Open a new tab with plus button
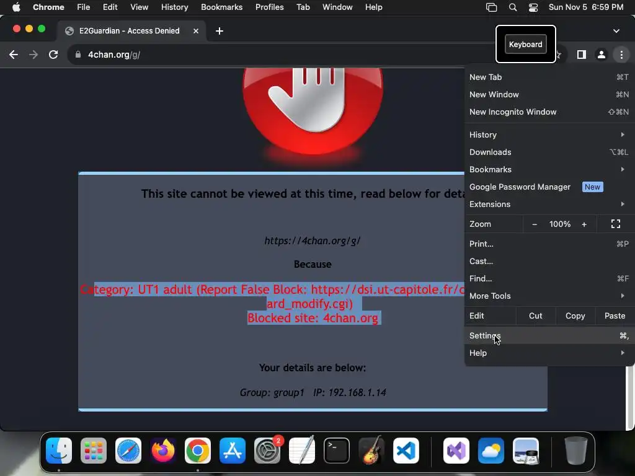This screenshot has width=635, height=476. tap(219, 31)
